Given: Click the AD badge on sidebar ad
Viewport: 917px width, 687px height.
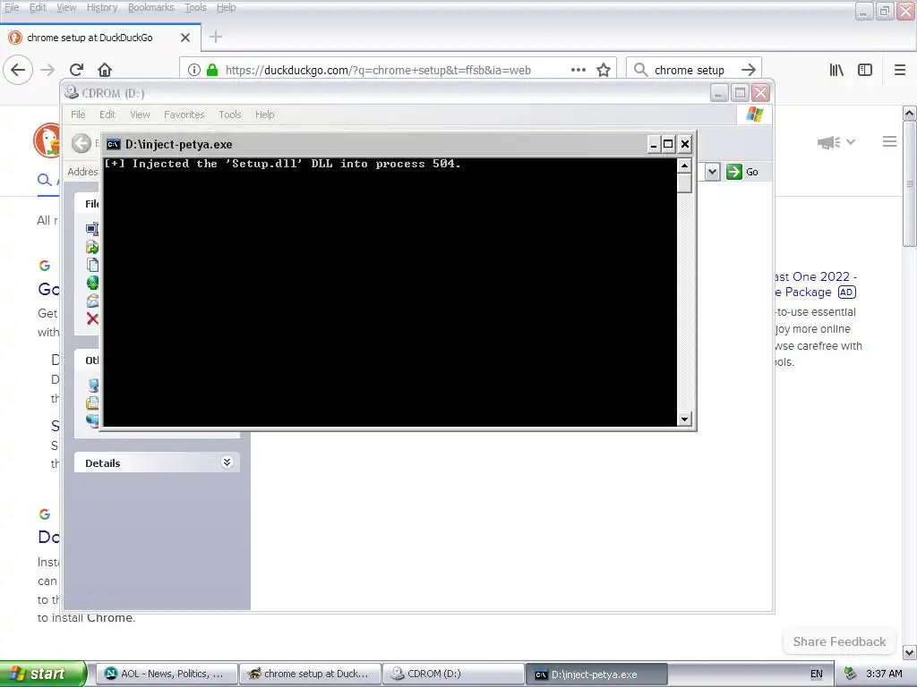Looking at the screenshot, I should coord(847,293).
